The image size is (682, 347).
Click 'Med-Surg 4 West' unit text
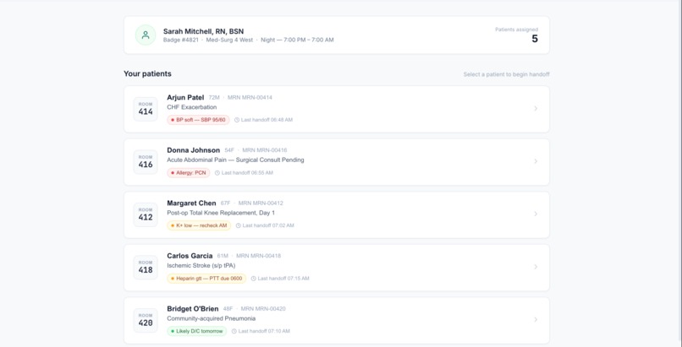[x=229, y=40]
